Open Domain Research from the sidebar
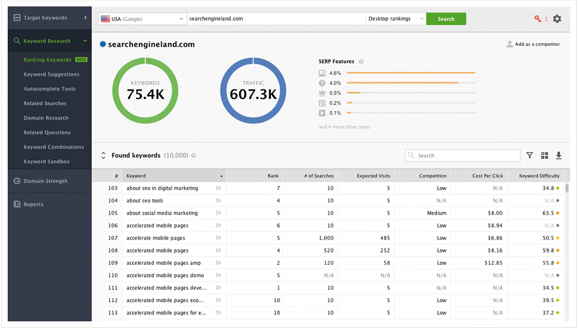578x331 pixels. point(46,118)
